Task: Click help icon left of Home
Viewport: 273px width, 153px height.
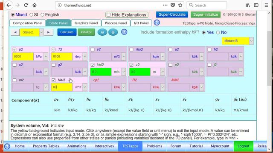Action: tap(7, 146)
